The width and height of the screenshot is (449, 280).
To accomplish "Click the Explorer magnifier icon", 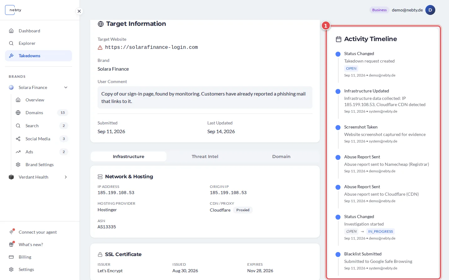I will point(11,43).
